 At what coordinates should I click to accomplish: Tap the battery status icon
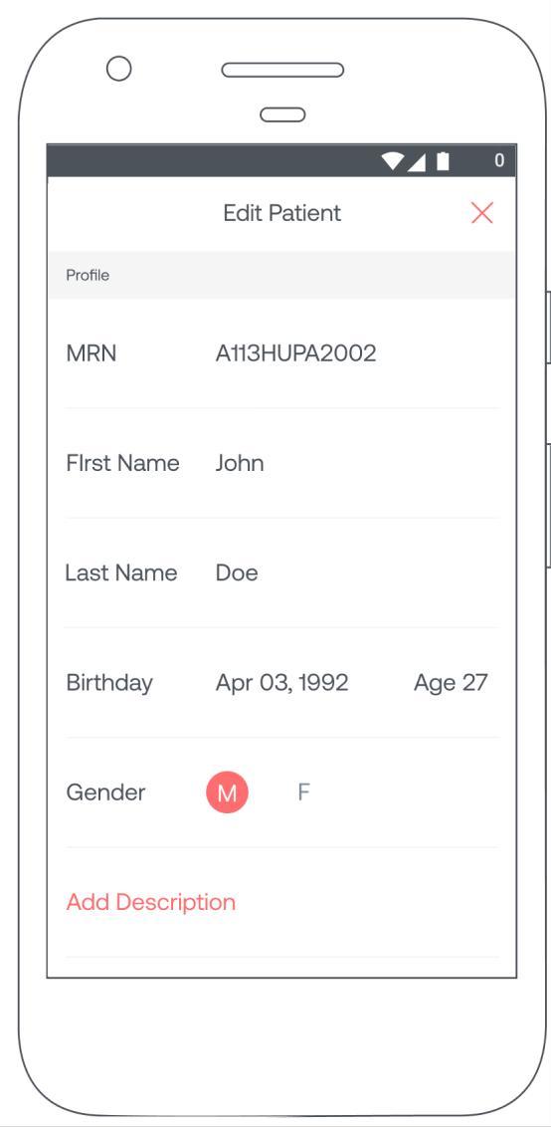pos(444,161)
